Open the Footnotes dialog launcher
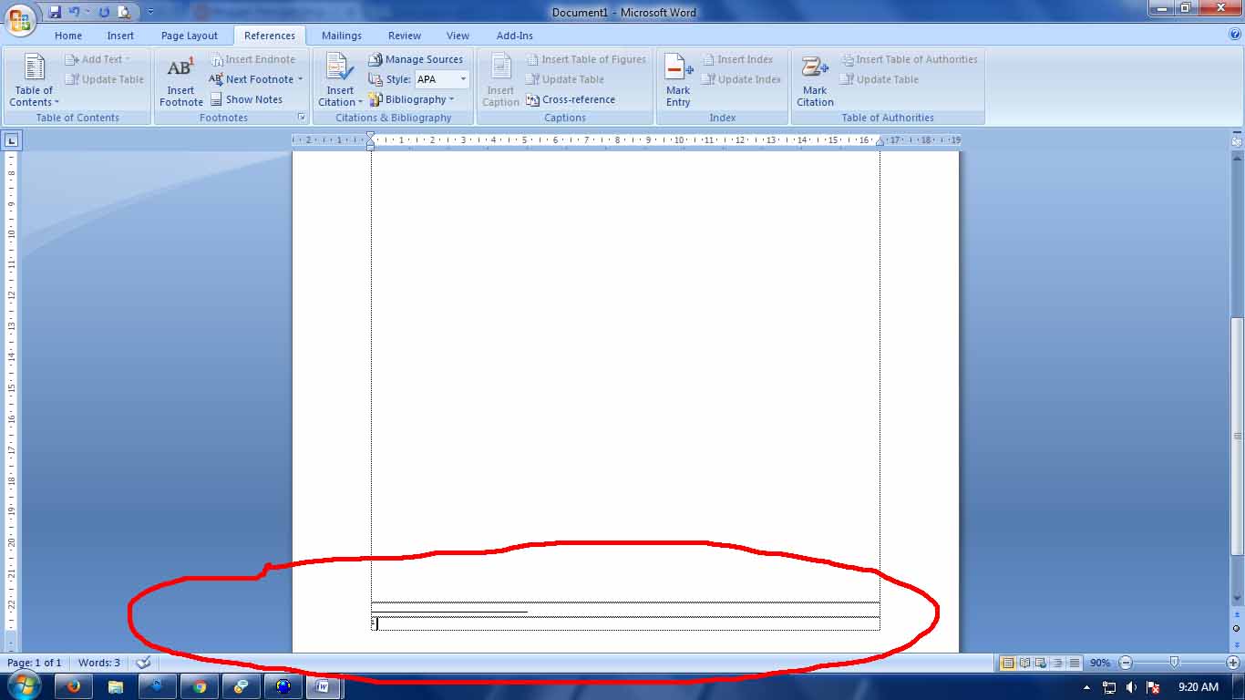Viewport: 1245px width, 700px height. (302, 118)
